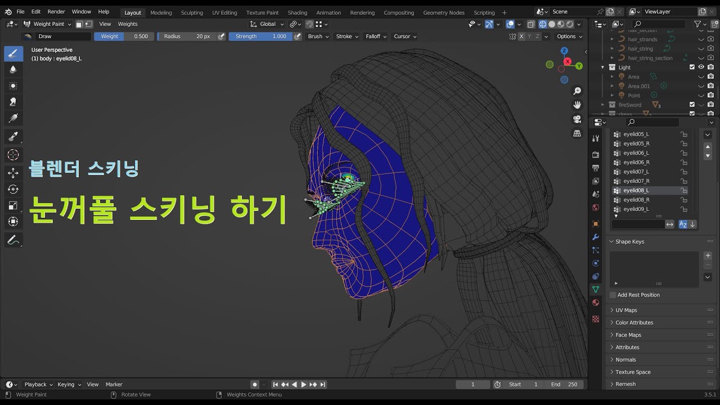The image size is (720, 405).
Task: Open the Tool properties tab
Action: [x=596, y=138]
